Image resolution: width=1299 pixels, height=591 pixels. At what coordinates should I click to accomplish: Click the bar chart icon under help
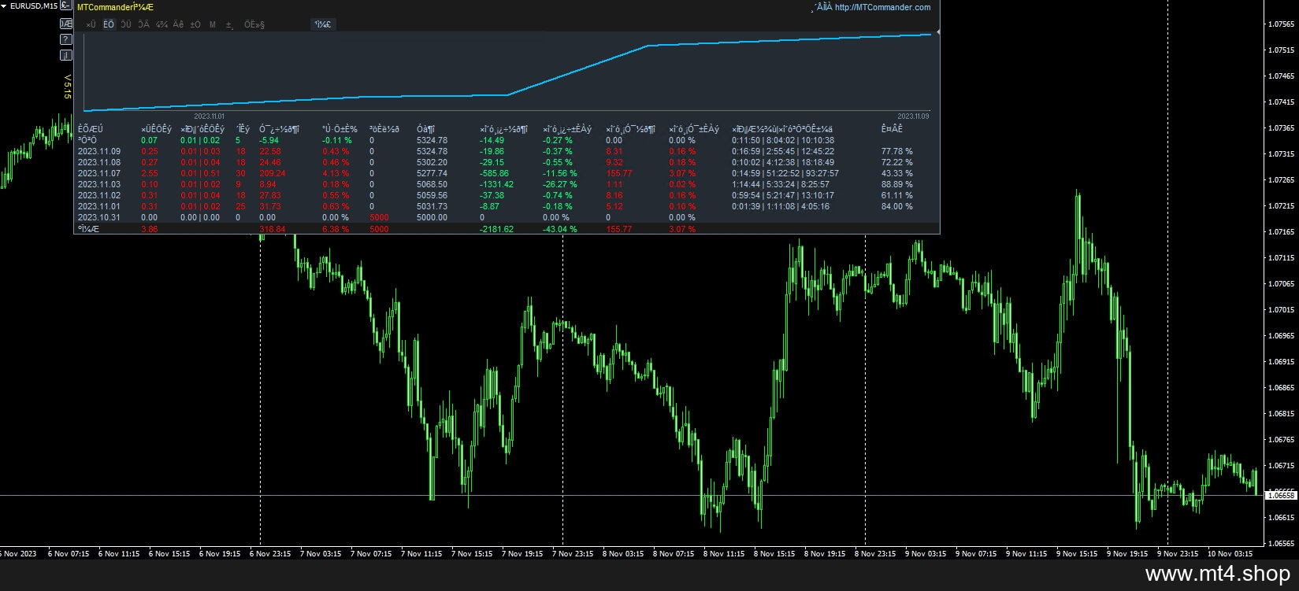click(x=66, y=55)
